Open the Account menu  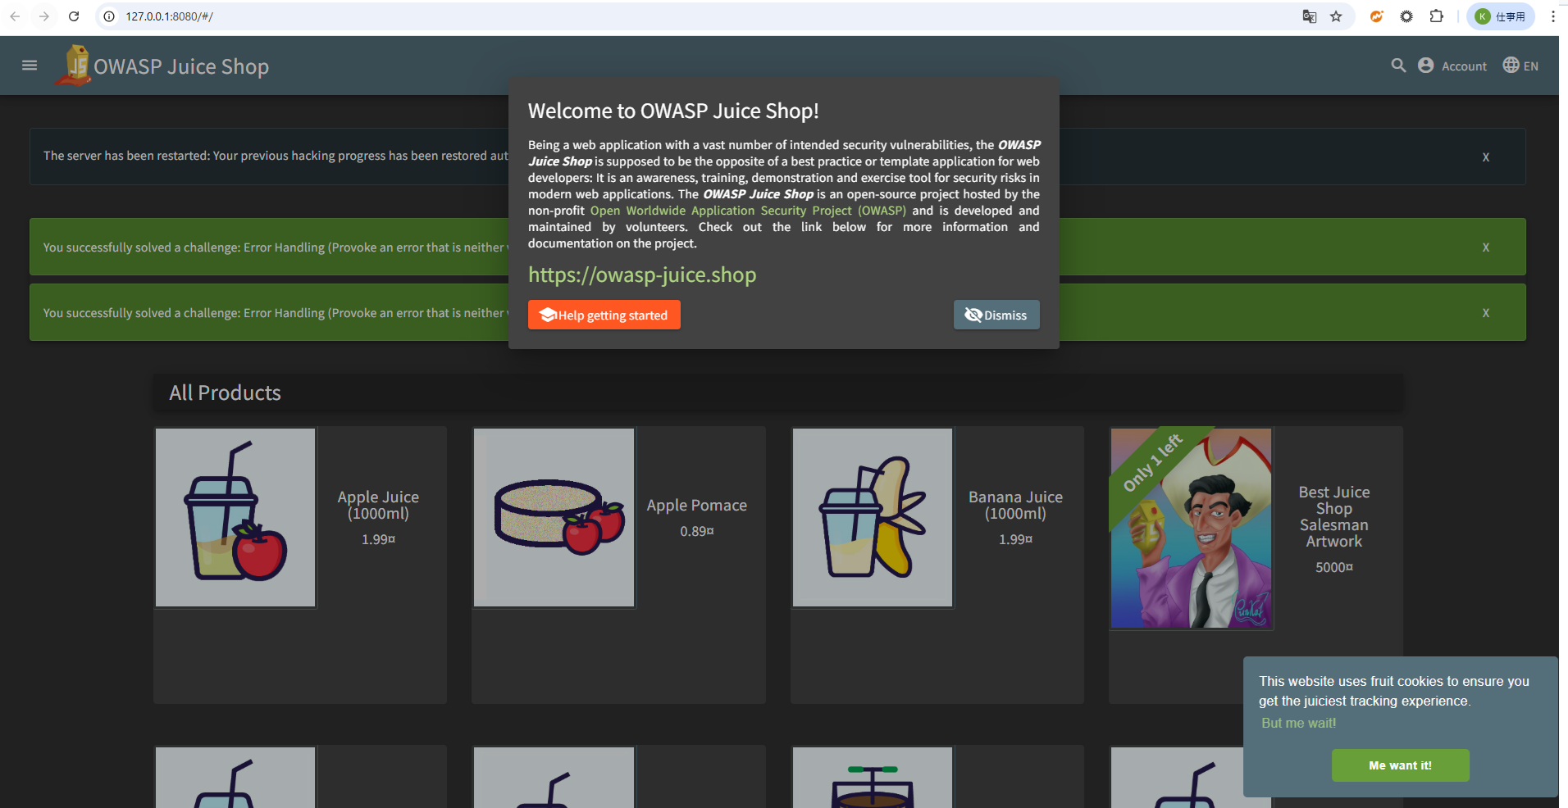[1452, 66]
